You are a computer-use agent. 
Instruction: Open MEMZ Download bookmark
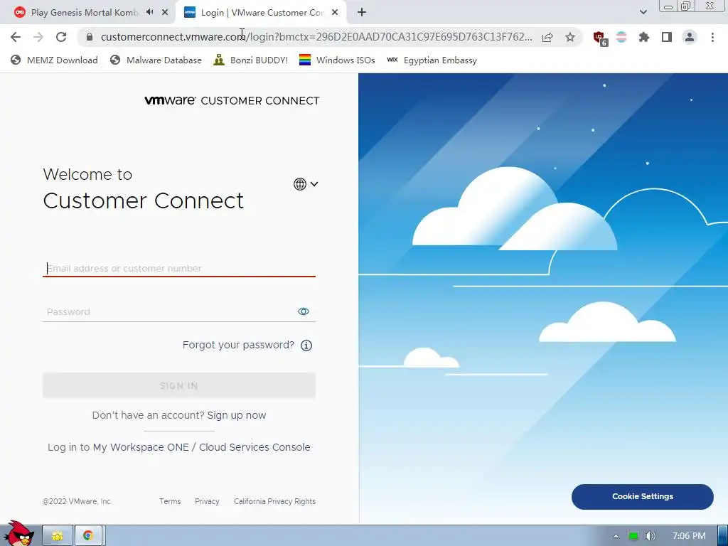click(54, 60)
